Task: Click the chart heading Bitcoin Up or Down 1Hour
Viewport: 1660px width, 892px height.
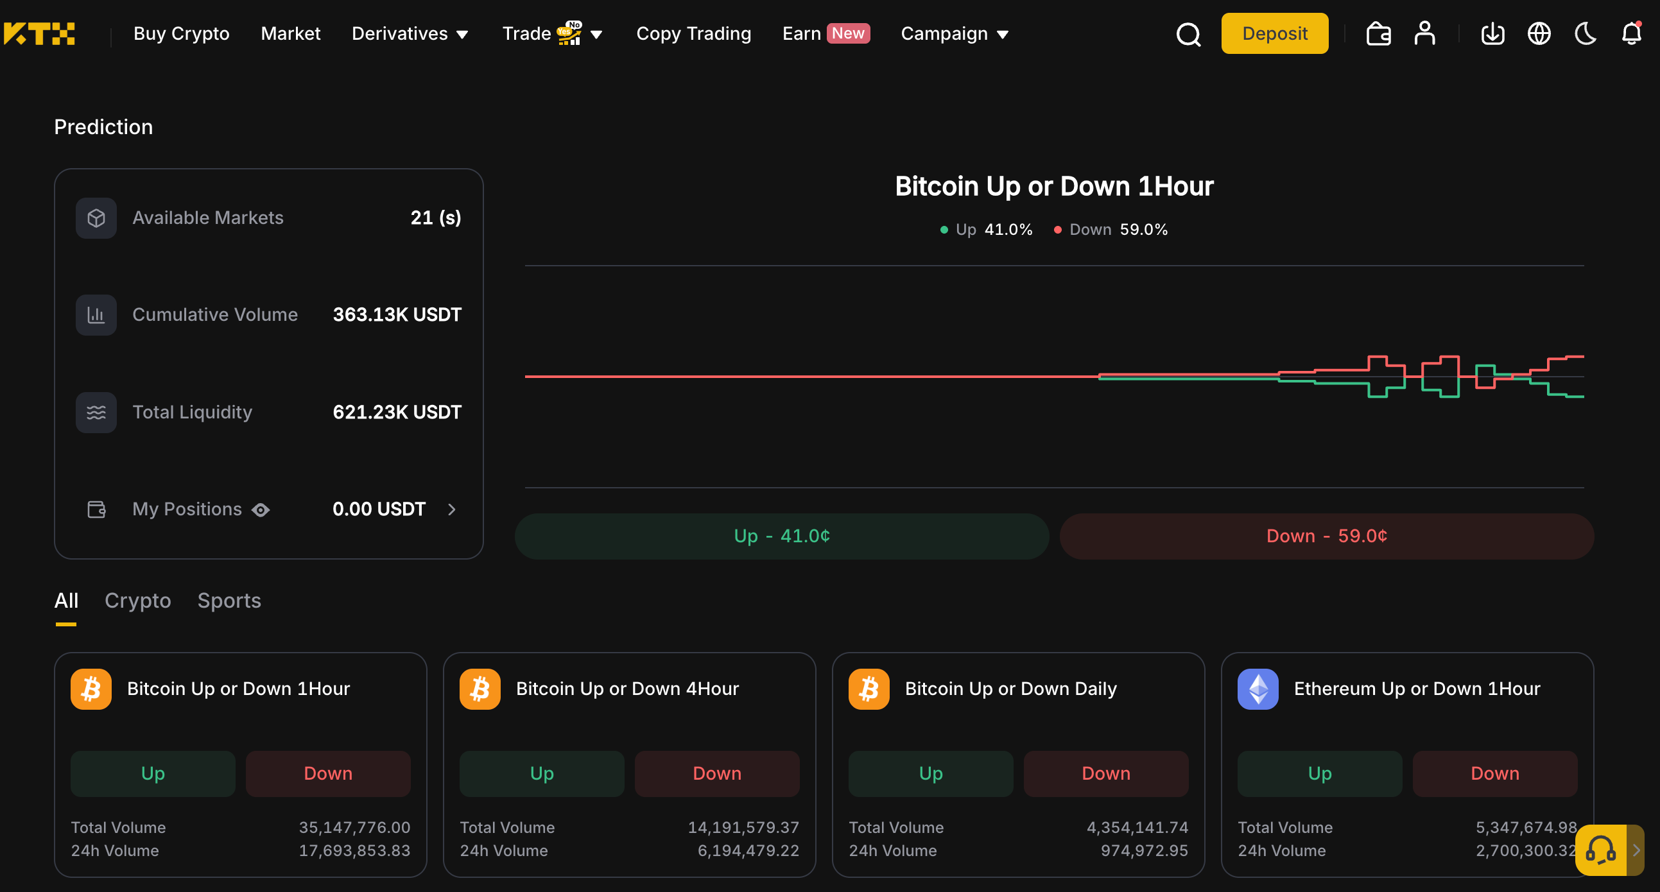Action: (1054, 186)
